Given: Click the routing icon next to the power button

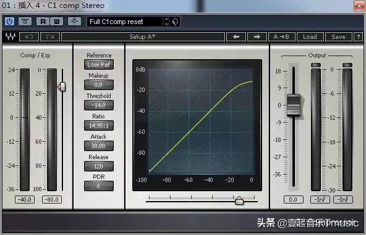Looking at the screenshot, I should [25, 22].
